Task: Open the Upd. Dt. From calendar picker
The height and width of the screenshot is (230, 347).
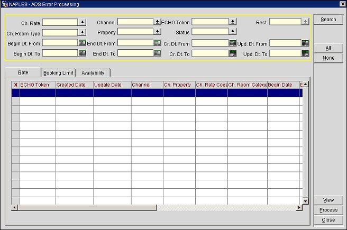Action: tap(305, 43)
